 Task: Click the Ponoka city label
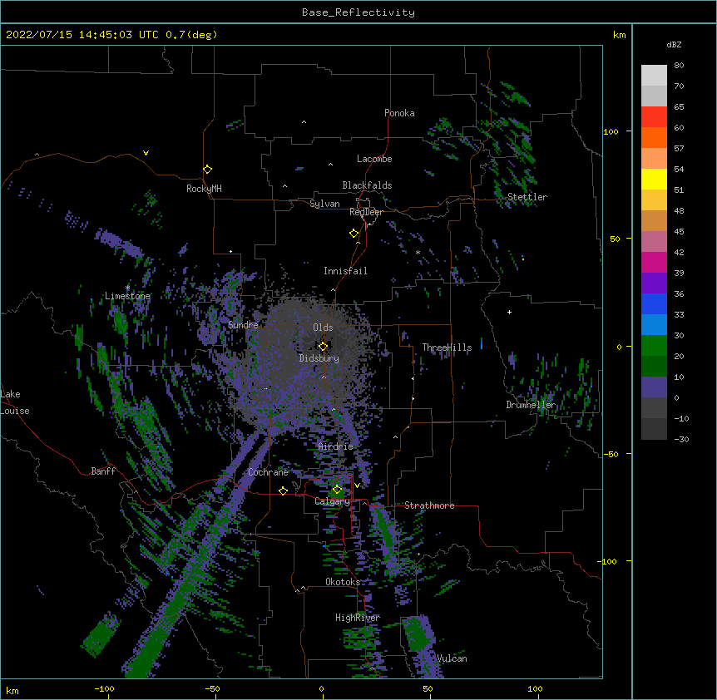click(399, 113)
